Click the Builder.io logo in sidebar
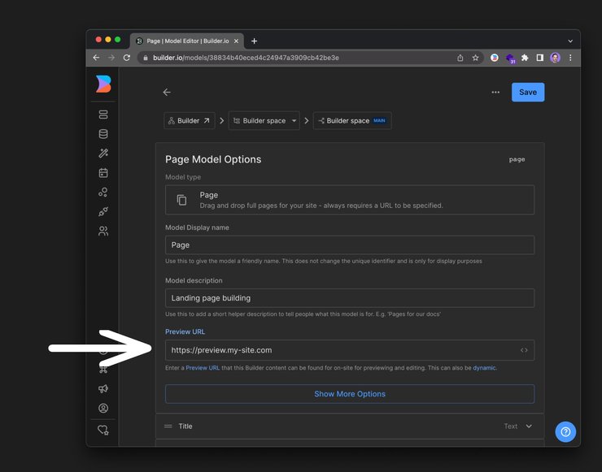Screen dimensions: 602x472 (x=103, y=84)
